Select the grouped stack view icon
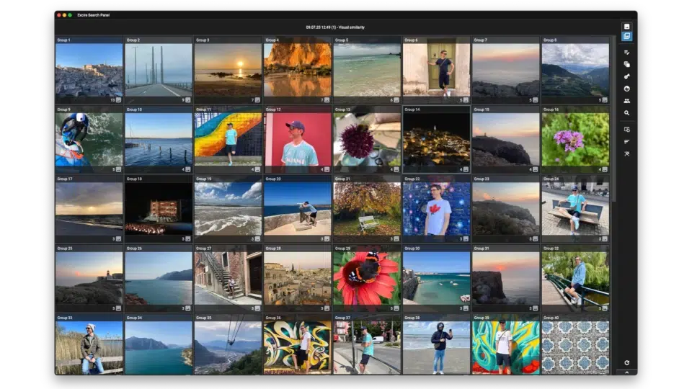This screenshot has height=389, width=692. click(626, 36)
